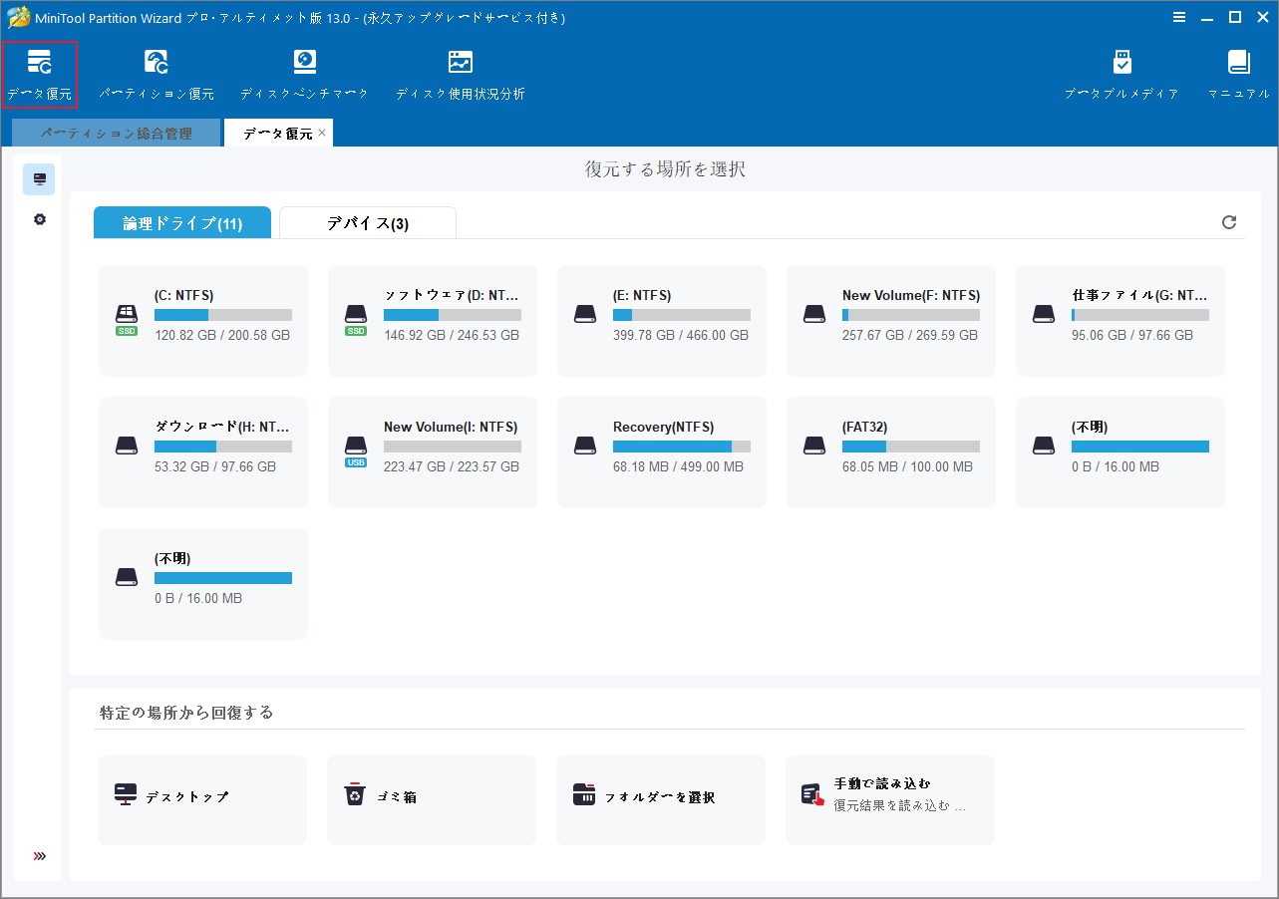Open the マニュアル (Manual) icon
The image size is (1279, 899).
1238,73
